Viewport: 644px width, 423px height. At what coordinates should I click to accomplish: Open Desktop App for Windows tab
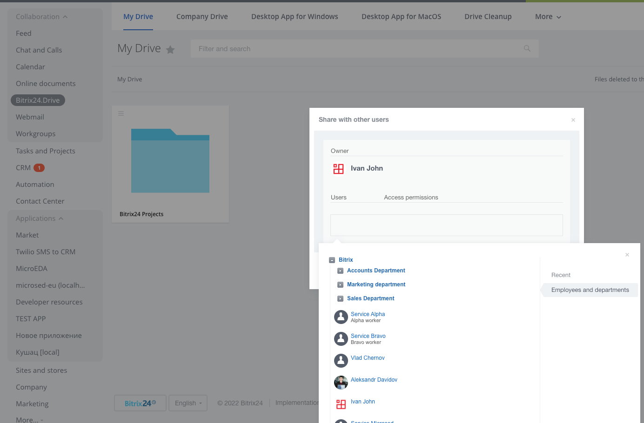(x=295, y=17)
